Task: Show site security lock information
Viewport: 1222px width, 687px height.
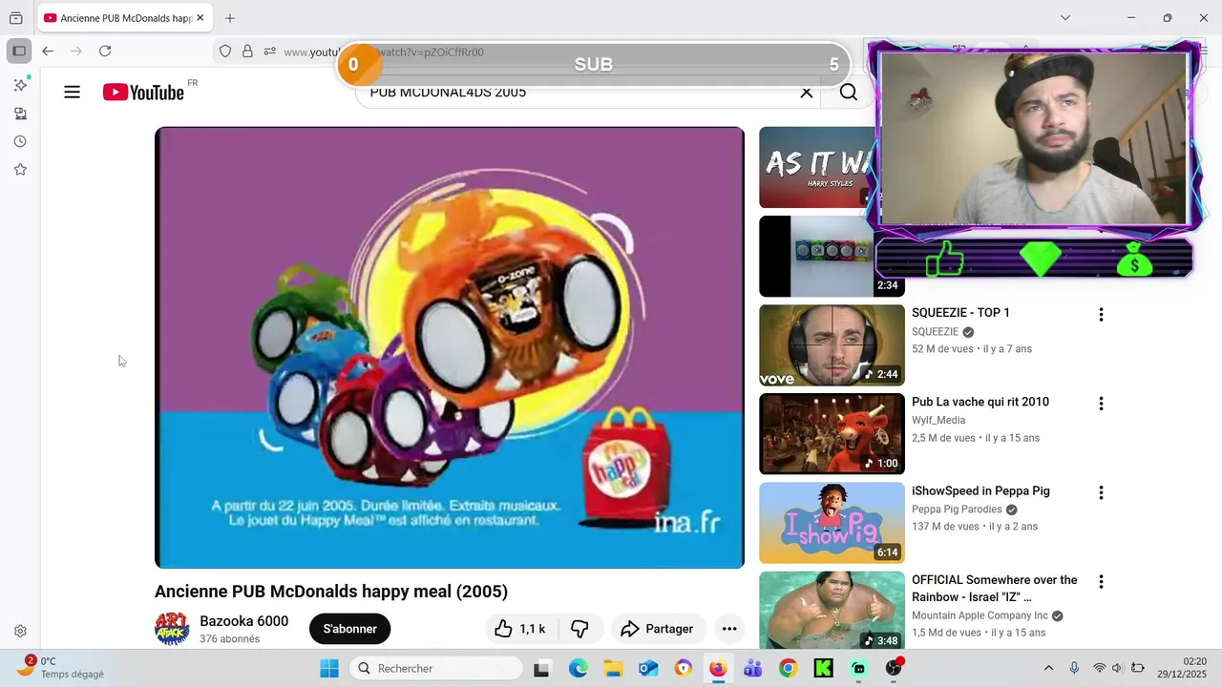Action: 247,52
